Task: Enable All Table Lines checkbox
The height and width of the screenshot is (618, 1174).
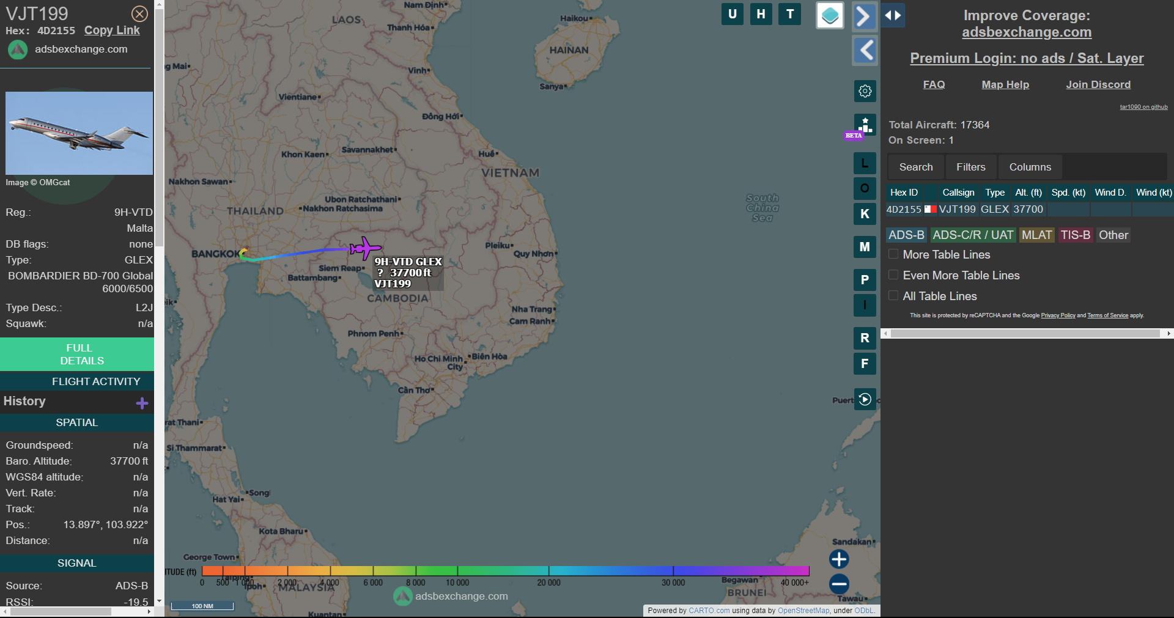Action: coord(893,295)
